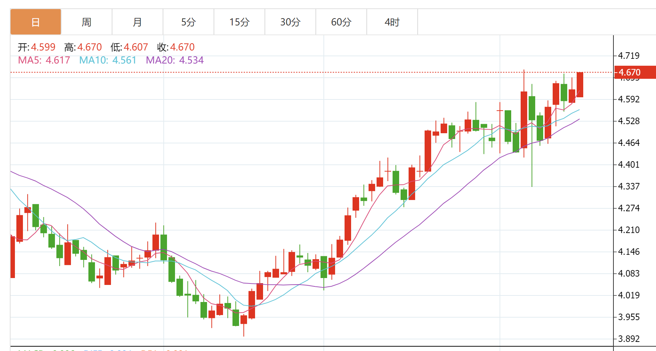Select the 15分 timeframe tab

click(x=239, y=22)
